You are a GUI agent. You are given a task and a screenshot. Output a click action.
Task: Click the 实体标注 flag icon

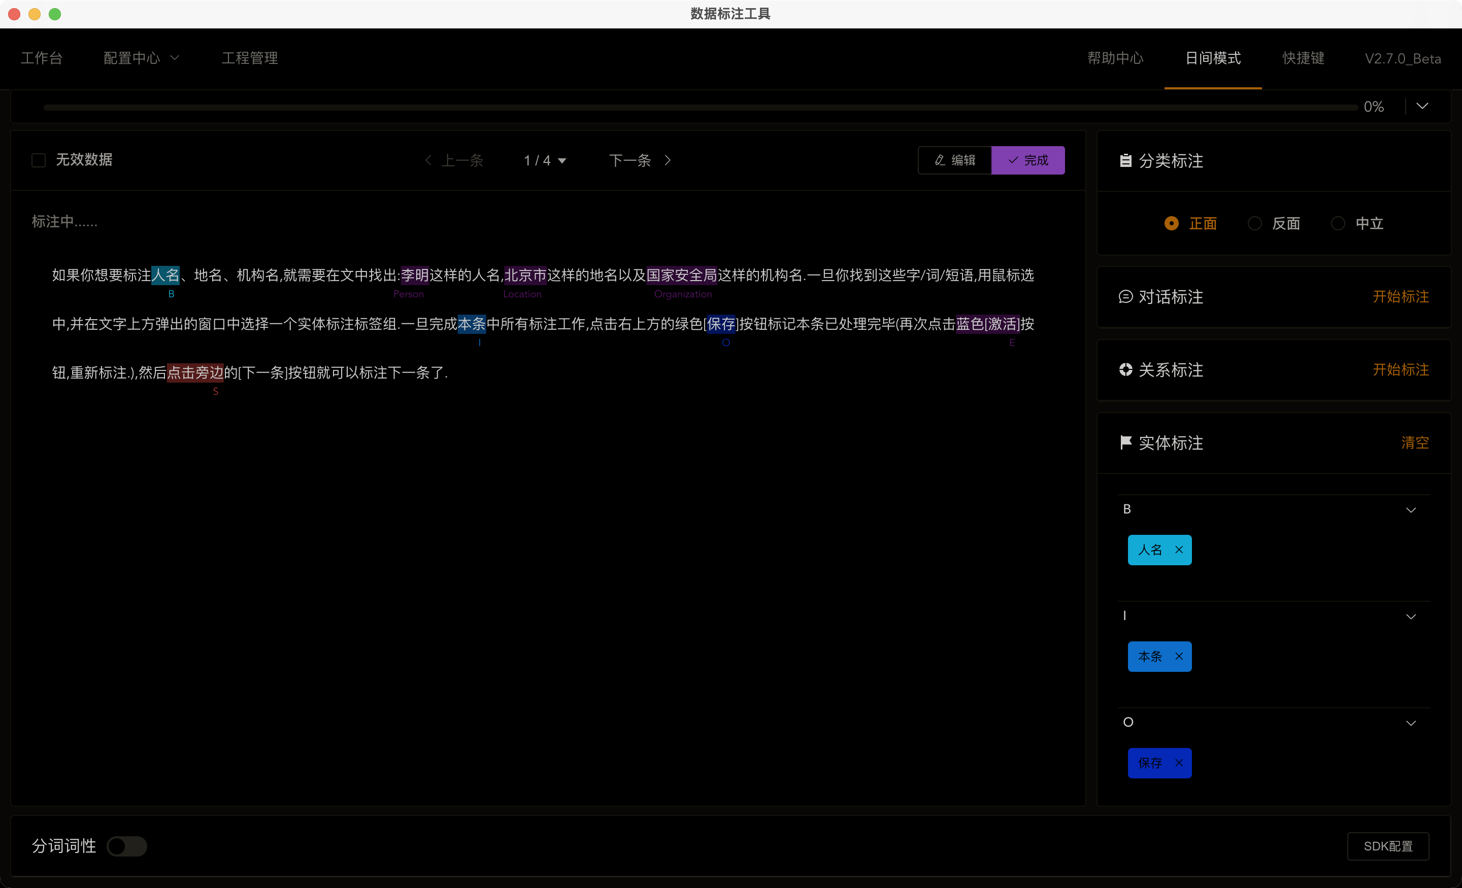pos(1125,442)
